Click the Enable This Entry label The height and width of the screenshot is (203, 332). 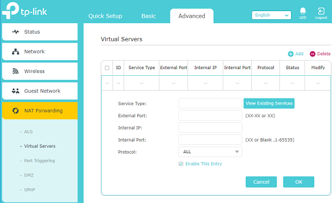click(204, 164)
